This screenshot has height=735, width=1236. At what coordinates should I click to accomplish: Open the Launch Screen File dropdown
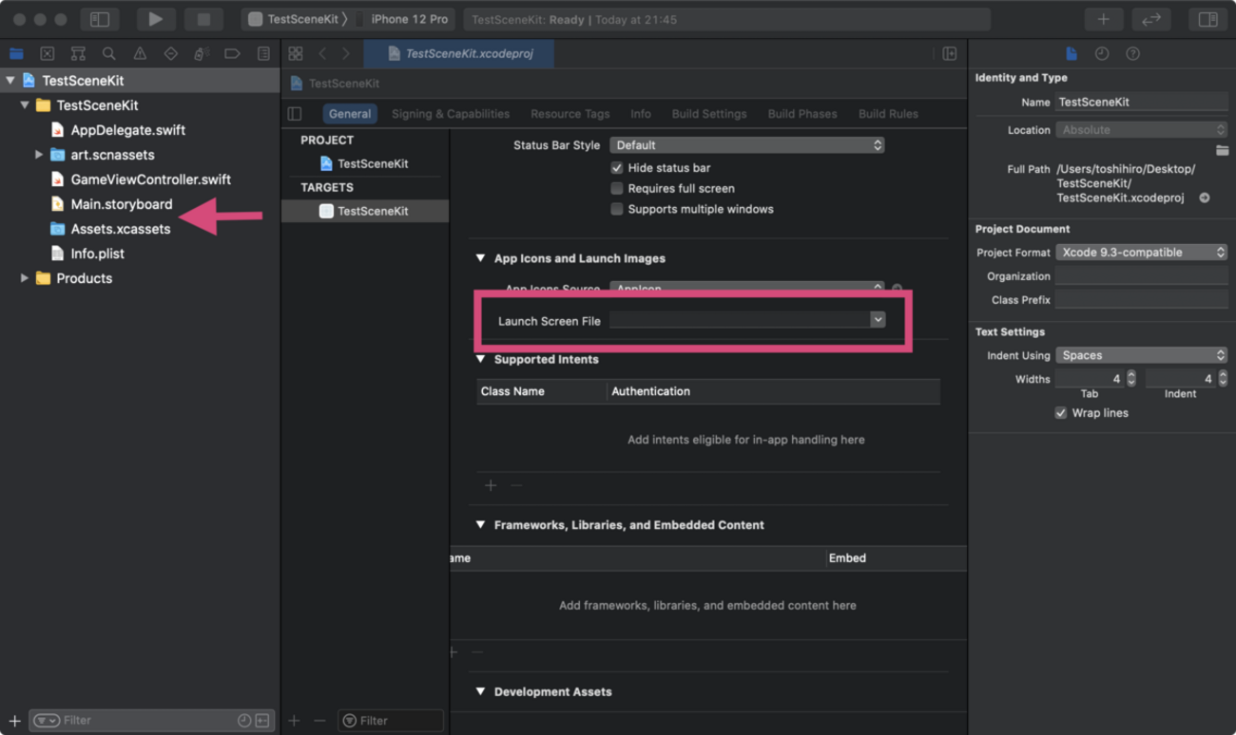[x=878, y=320]
